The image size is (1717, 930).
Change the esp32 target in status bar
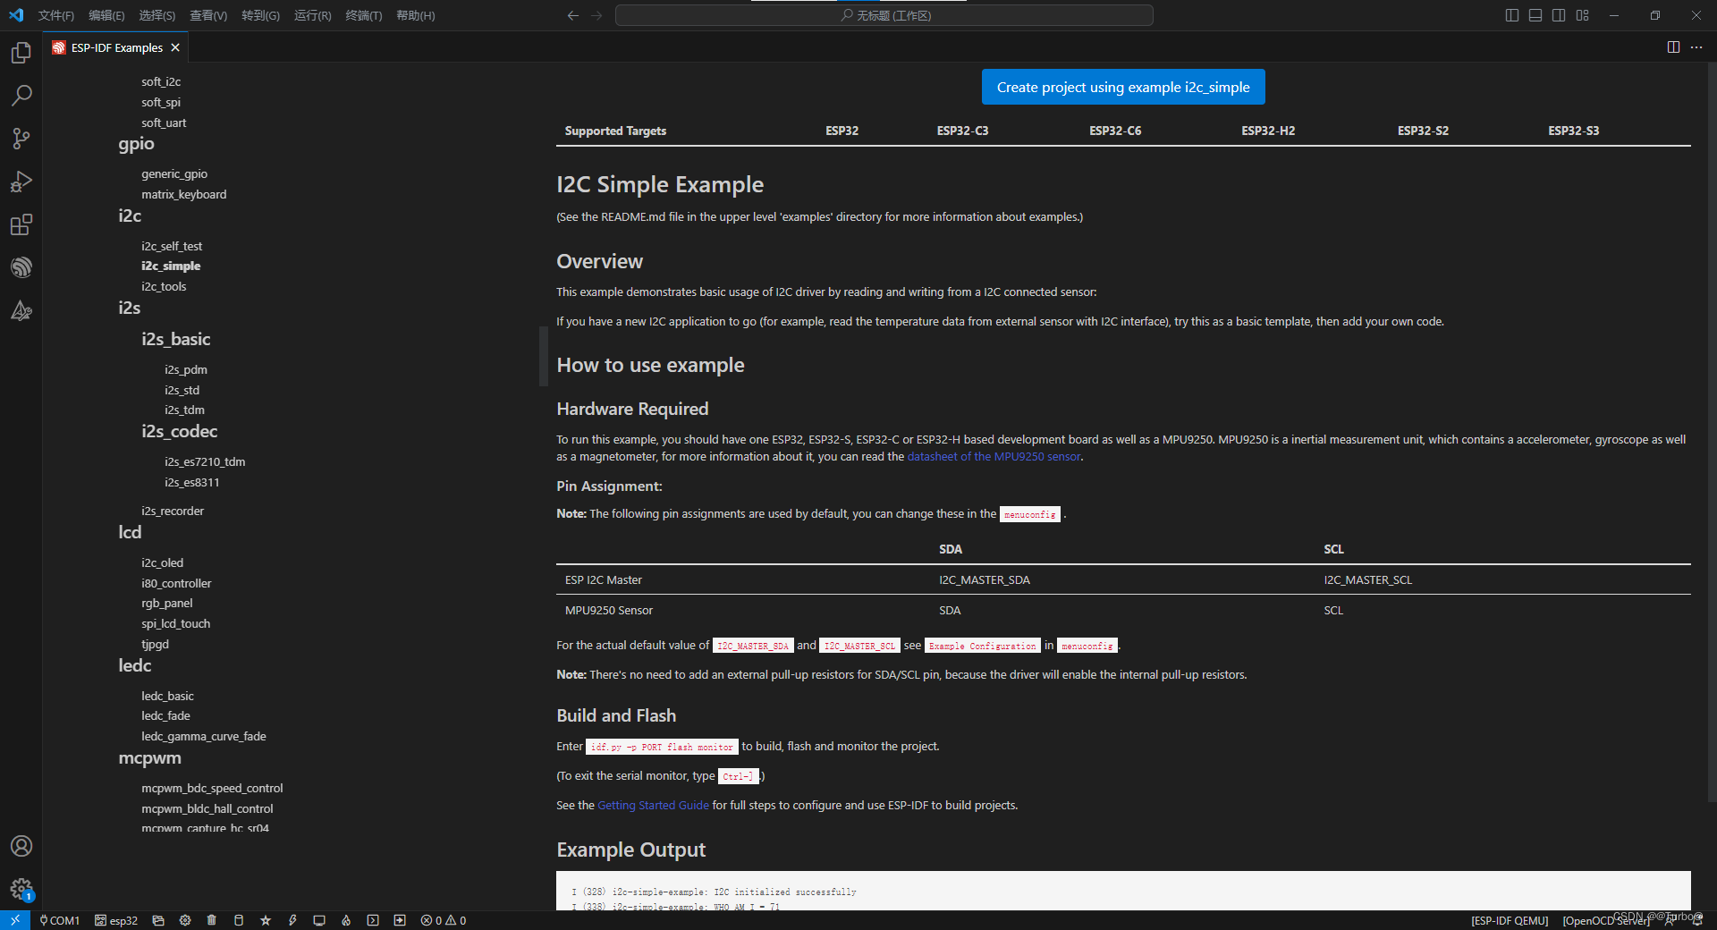pos(116,920)
